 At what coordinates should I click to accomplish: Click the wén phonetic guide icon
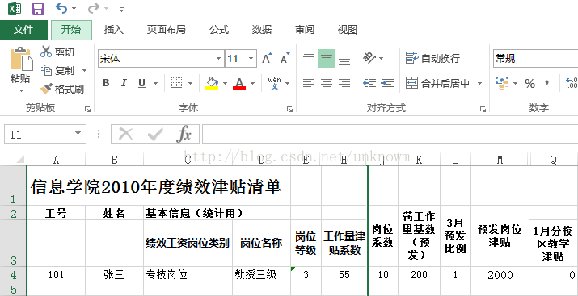click(275, 83)
